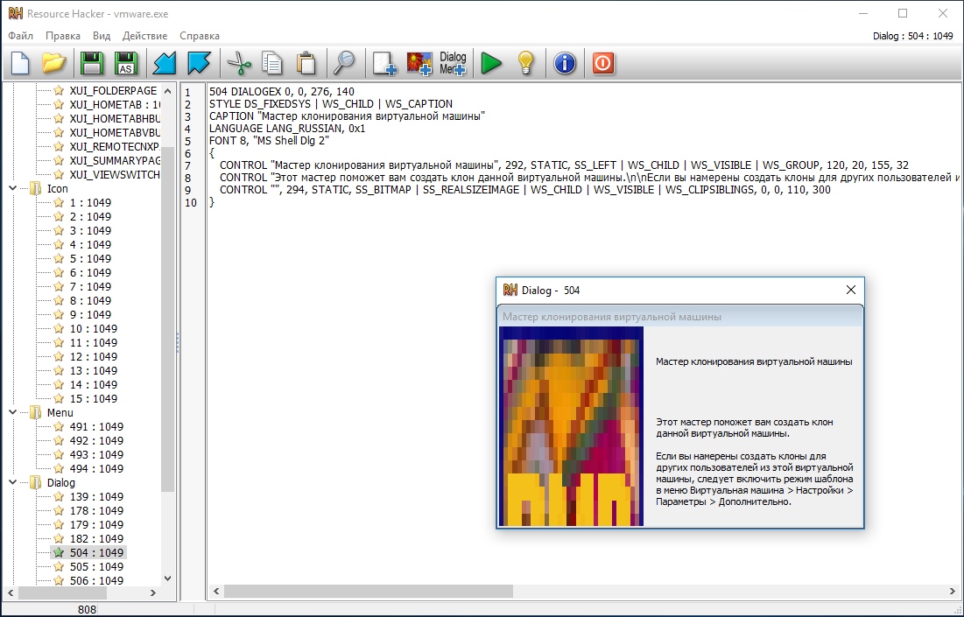Click the Dialog Menu insert icon

coord(453,63)
